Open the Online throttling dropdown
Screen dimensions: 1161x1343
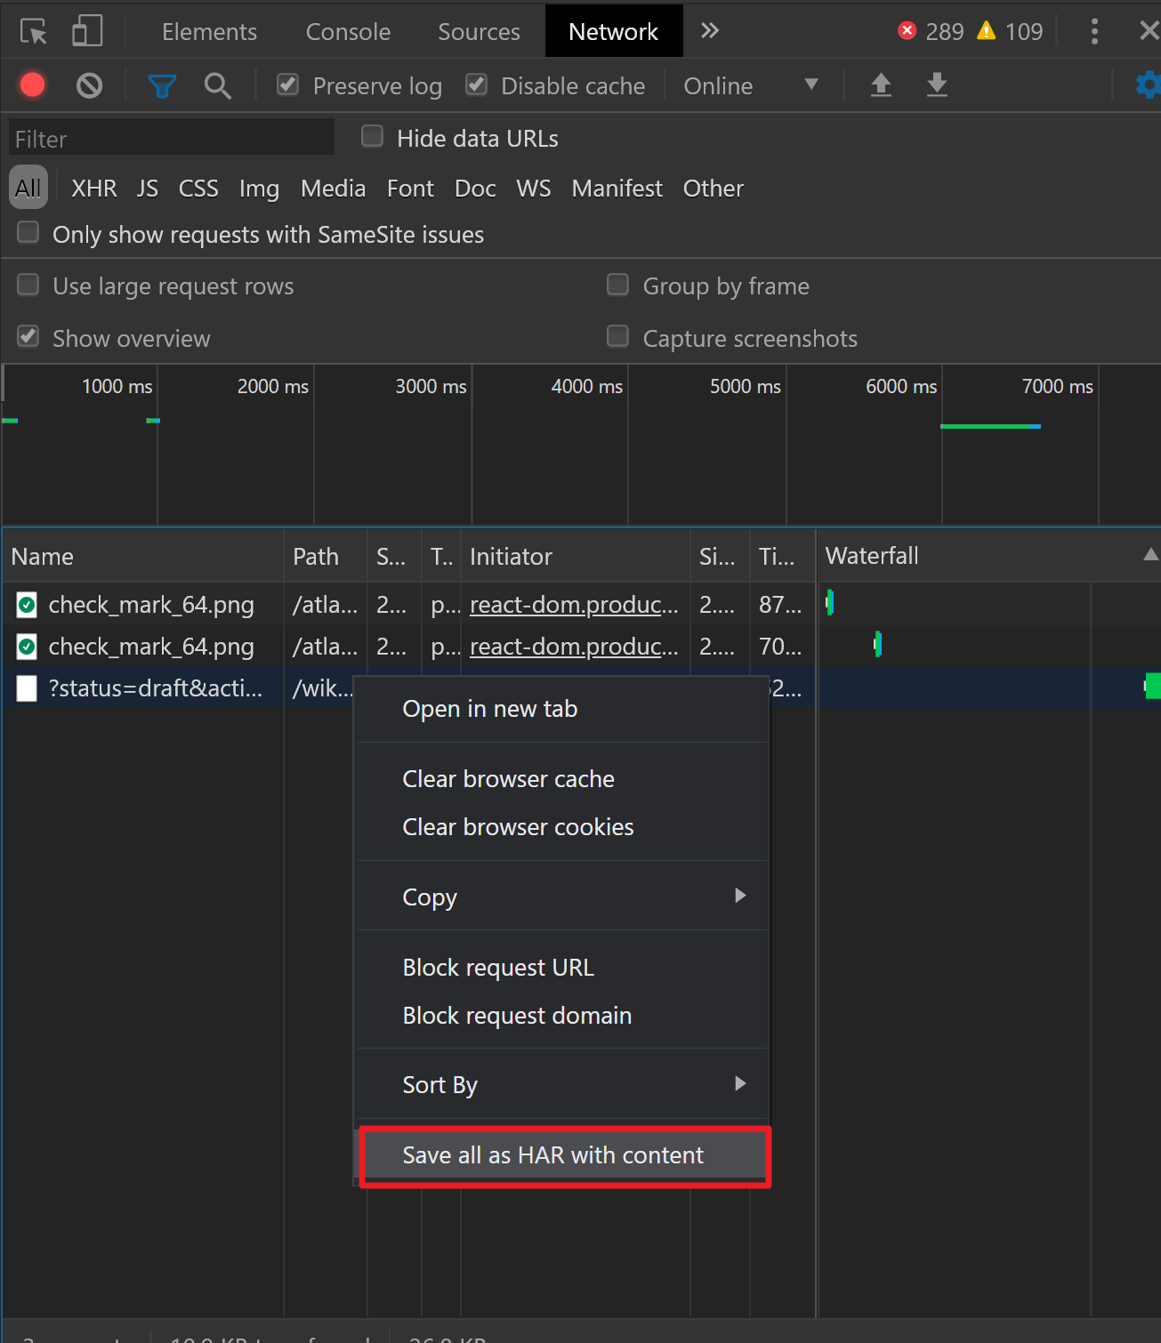(750, 85)
